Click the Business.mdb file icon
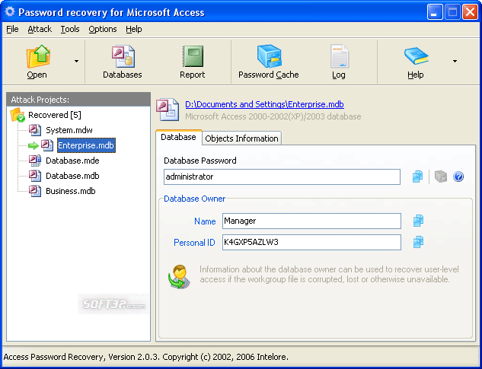 pos(35,191)
